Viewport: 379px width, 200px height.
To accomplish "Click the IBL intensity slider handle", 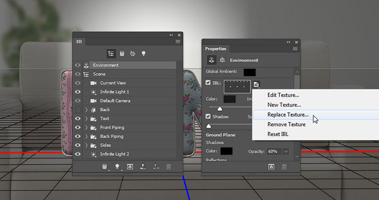I will pos(220,109).
